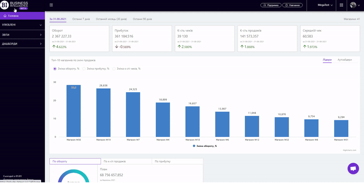Select Зміна к-сті чеків, % radio option
The height and width of the screenshot is (183, 364).
click(x=114, y=68)
